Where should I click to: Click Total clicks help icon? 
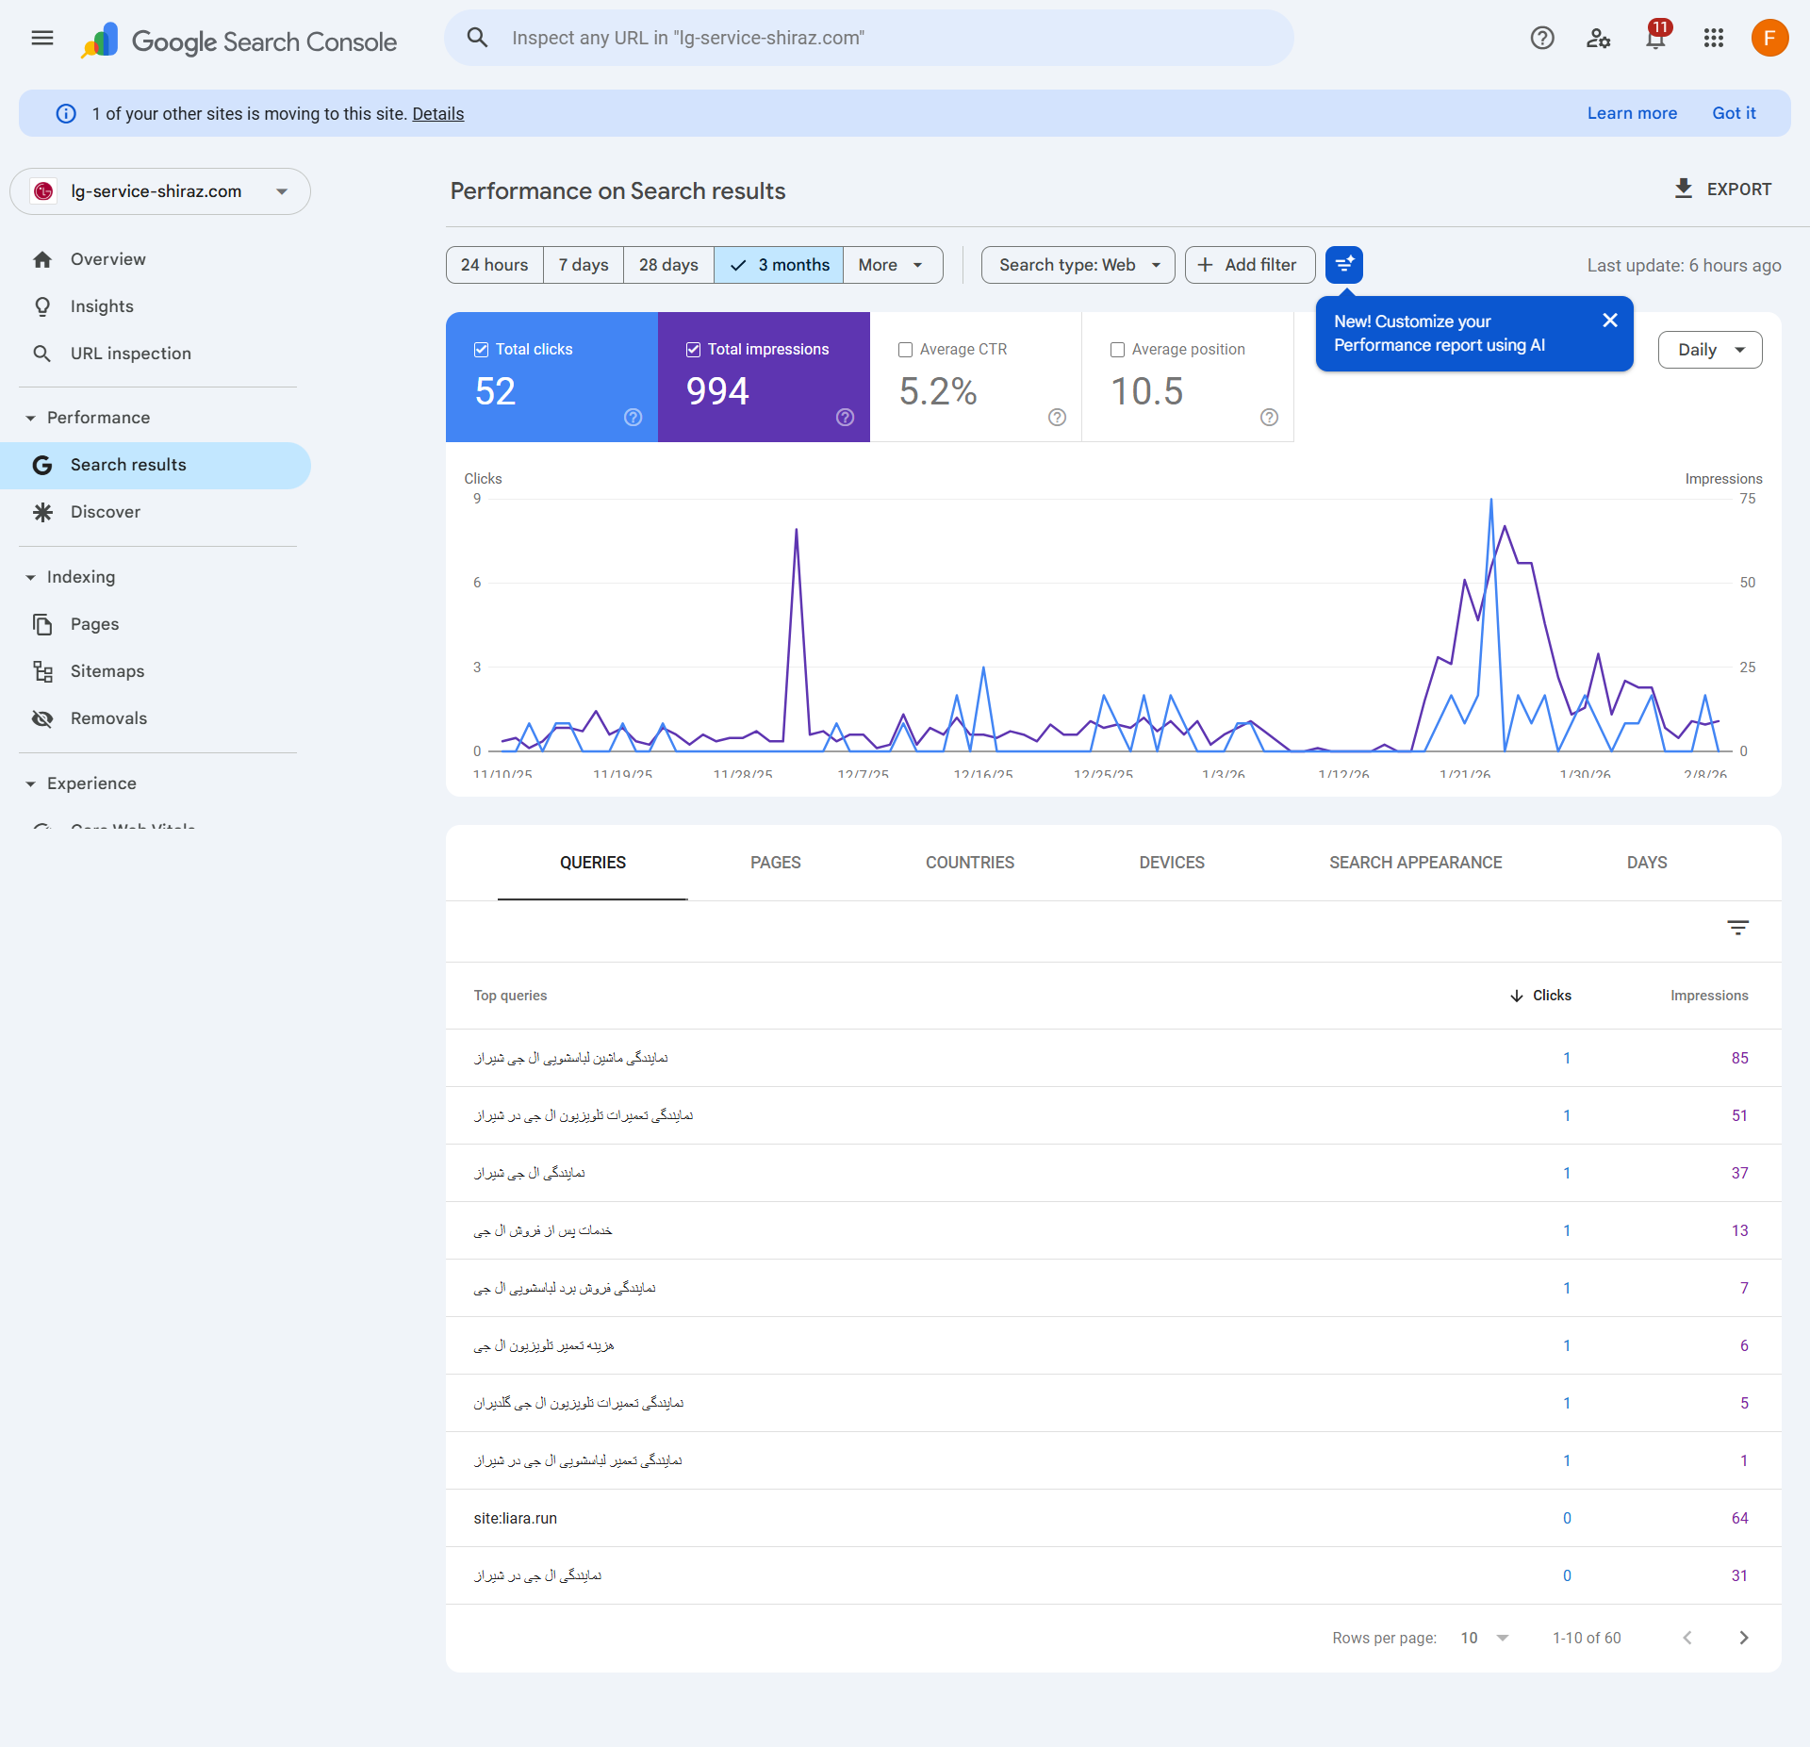pyautogui.click(x=633, y=418)
